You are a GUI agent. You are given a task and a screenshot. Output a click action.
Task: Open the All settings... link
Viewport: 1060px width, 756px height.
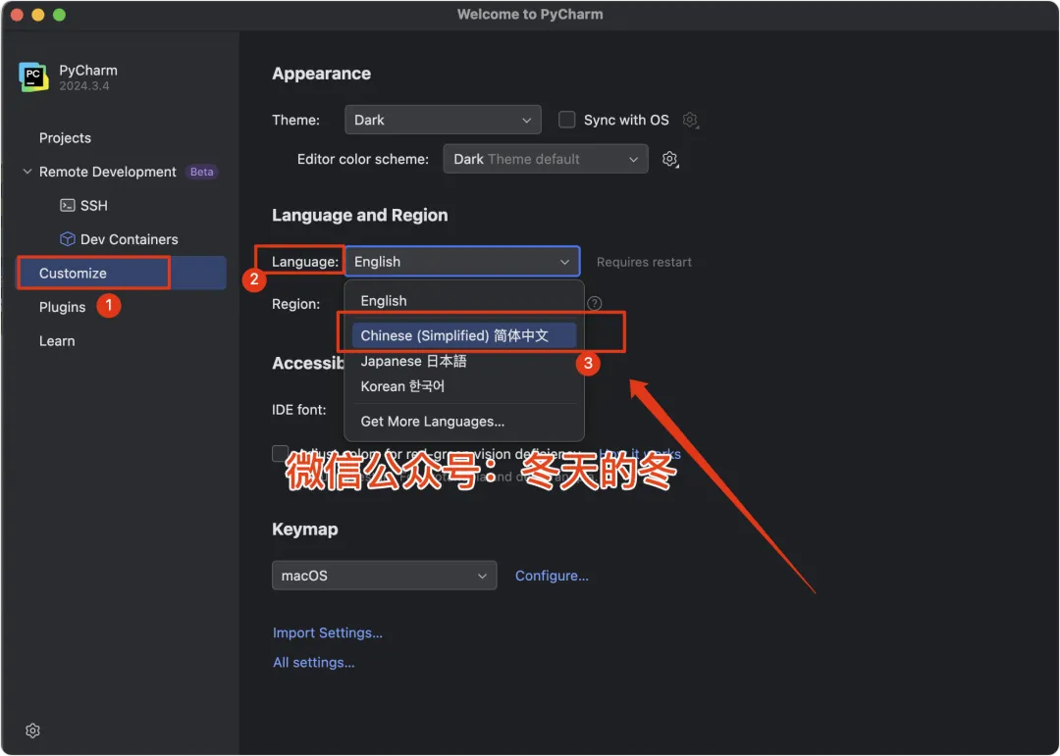(x=314, y=663)
